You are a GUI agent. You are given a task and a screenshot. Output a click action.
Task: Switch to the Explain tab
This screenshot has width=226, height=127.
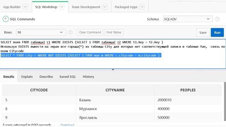point(27,77)
